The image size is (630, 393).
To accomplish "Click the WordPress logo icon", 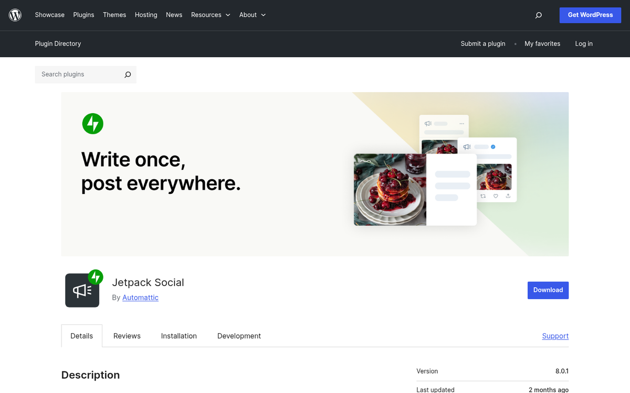I will pyautogui.click(x=15, y=15).
